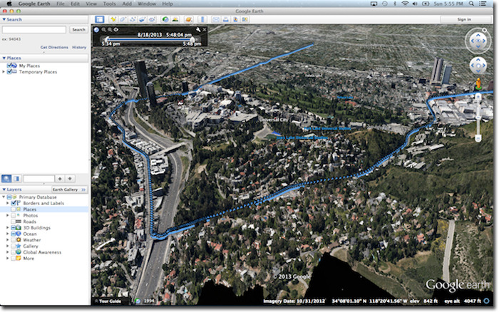Show historical imagery with the clock icon
The height and width of the screenshot is (312, 499).
165,19
